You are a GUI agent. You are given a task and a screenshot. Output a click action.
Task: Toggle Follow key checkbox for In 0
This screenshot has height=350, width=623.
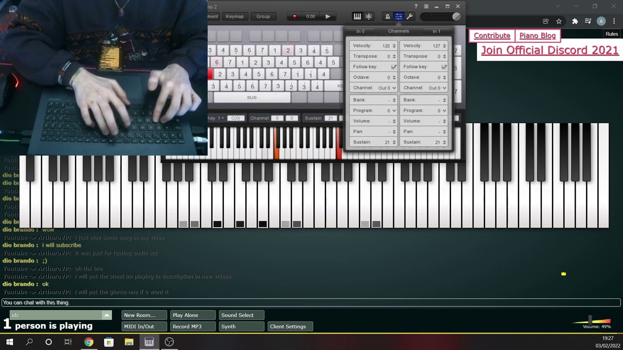coord(393,67)
